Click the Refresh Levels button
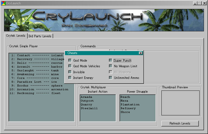 (180, 123)
